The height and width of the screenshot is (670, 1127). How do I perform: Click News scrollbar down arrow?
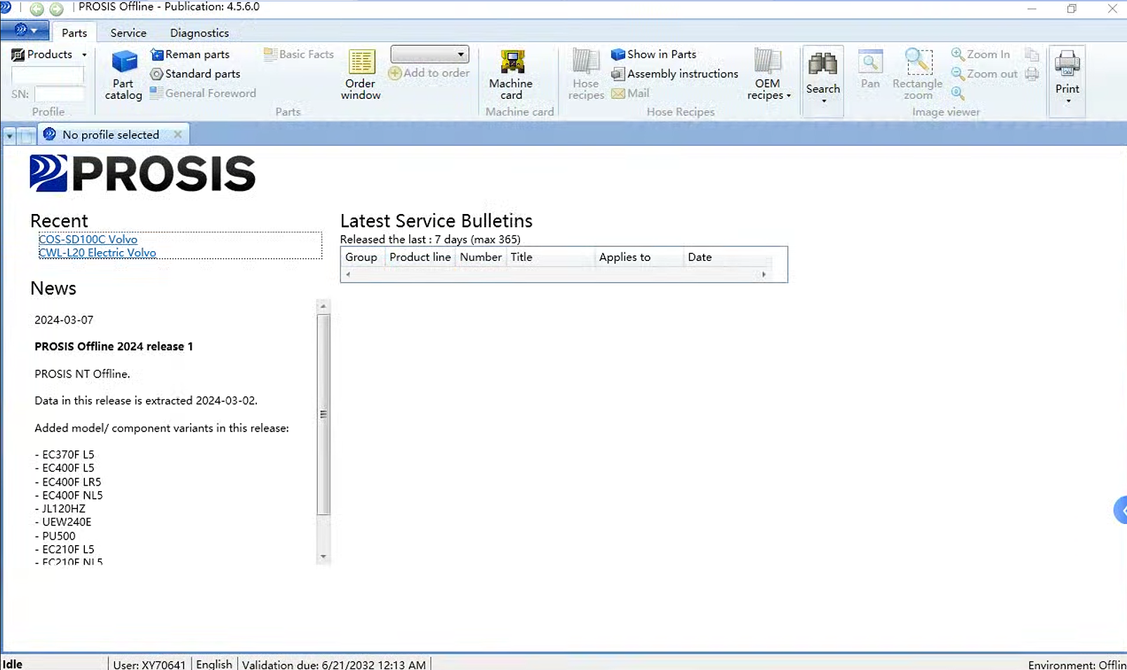(323, 556)
